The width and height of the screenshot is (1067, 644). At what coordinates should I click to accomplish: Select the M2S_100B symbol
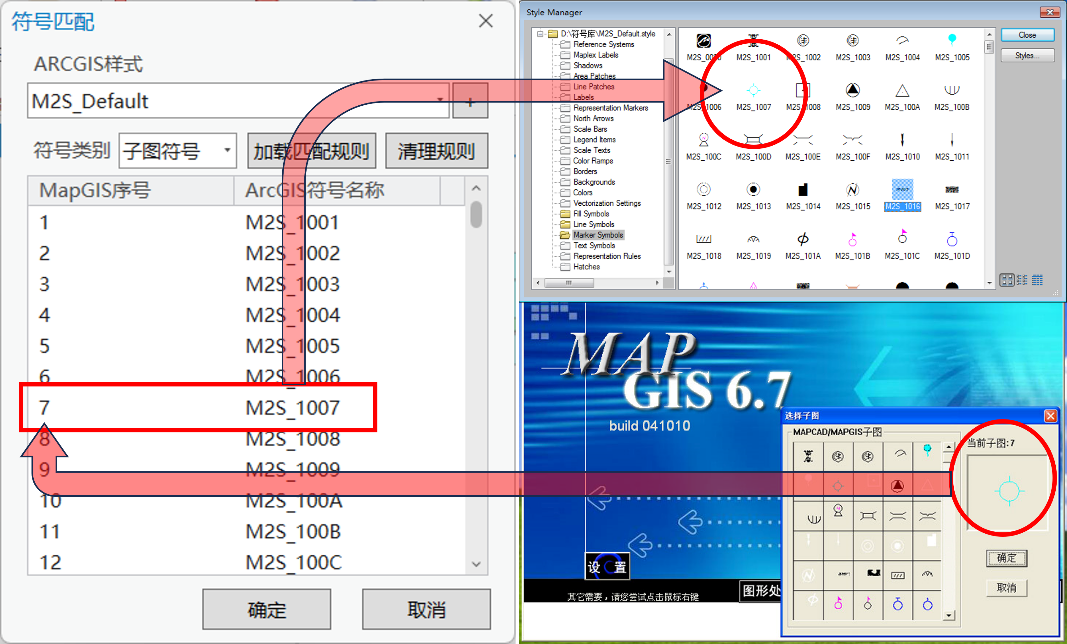[x=952, y=97]
